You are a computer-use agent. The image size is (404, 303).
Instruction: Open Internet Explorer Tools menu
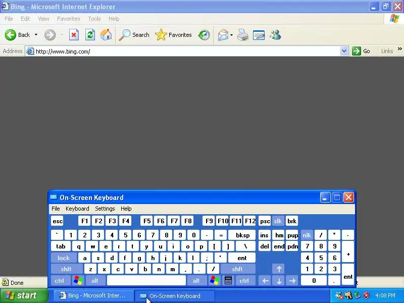point(94,19)
